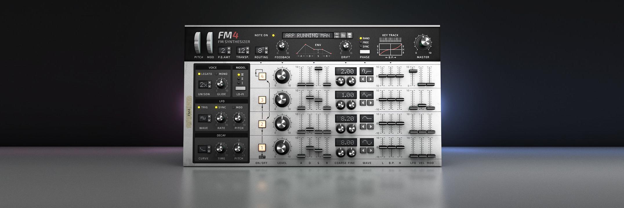Click the MASTER volume knob
The image size is (624, 208).
click(423, 43)
